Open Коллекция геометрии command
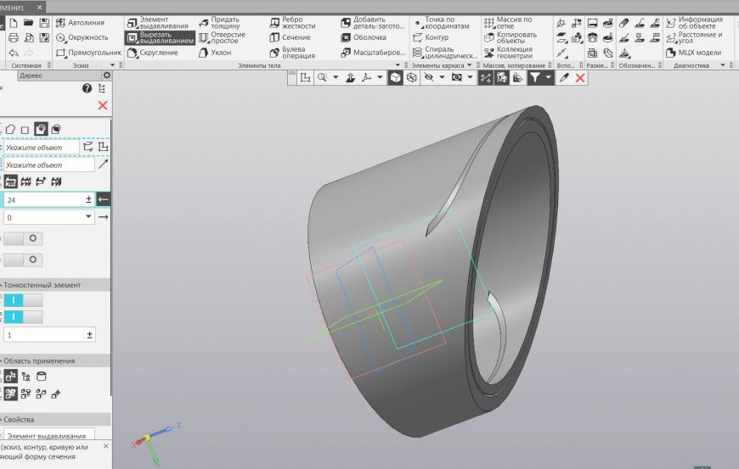This screenshot has height=469, width=739. 508,53
